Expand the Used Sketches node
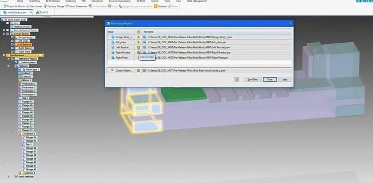Viewport: 373px width, 183px height. pyautogui.click(x=9, y=176)
